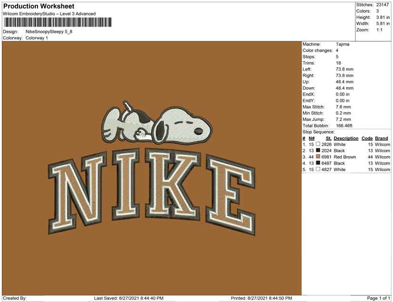The height and width of the screenshot is (302, 393).
Task: Click the Trims value 18
Action: coord(338,63)
